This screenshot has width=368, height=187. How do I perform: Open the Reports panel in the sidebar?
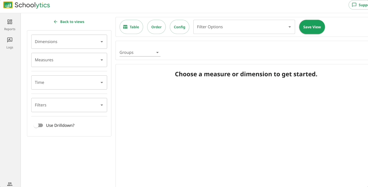10,25
